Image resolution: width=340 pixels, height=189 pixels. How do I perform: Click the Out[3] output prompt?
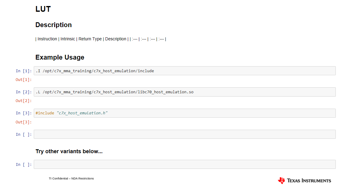pyautogui.click(x=24, y=122)
